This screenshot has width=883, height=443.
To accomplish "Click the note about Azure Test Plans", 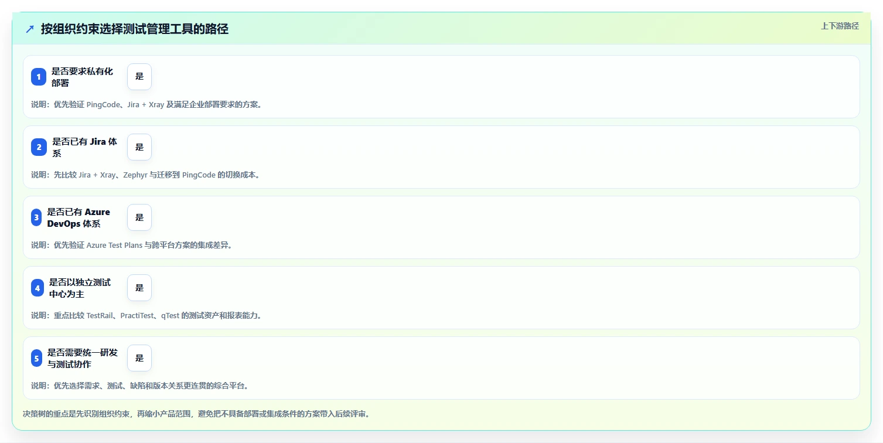I will (132, 245).
